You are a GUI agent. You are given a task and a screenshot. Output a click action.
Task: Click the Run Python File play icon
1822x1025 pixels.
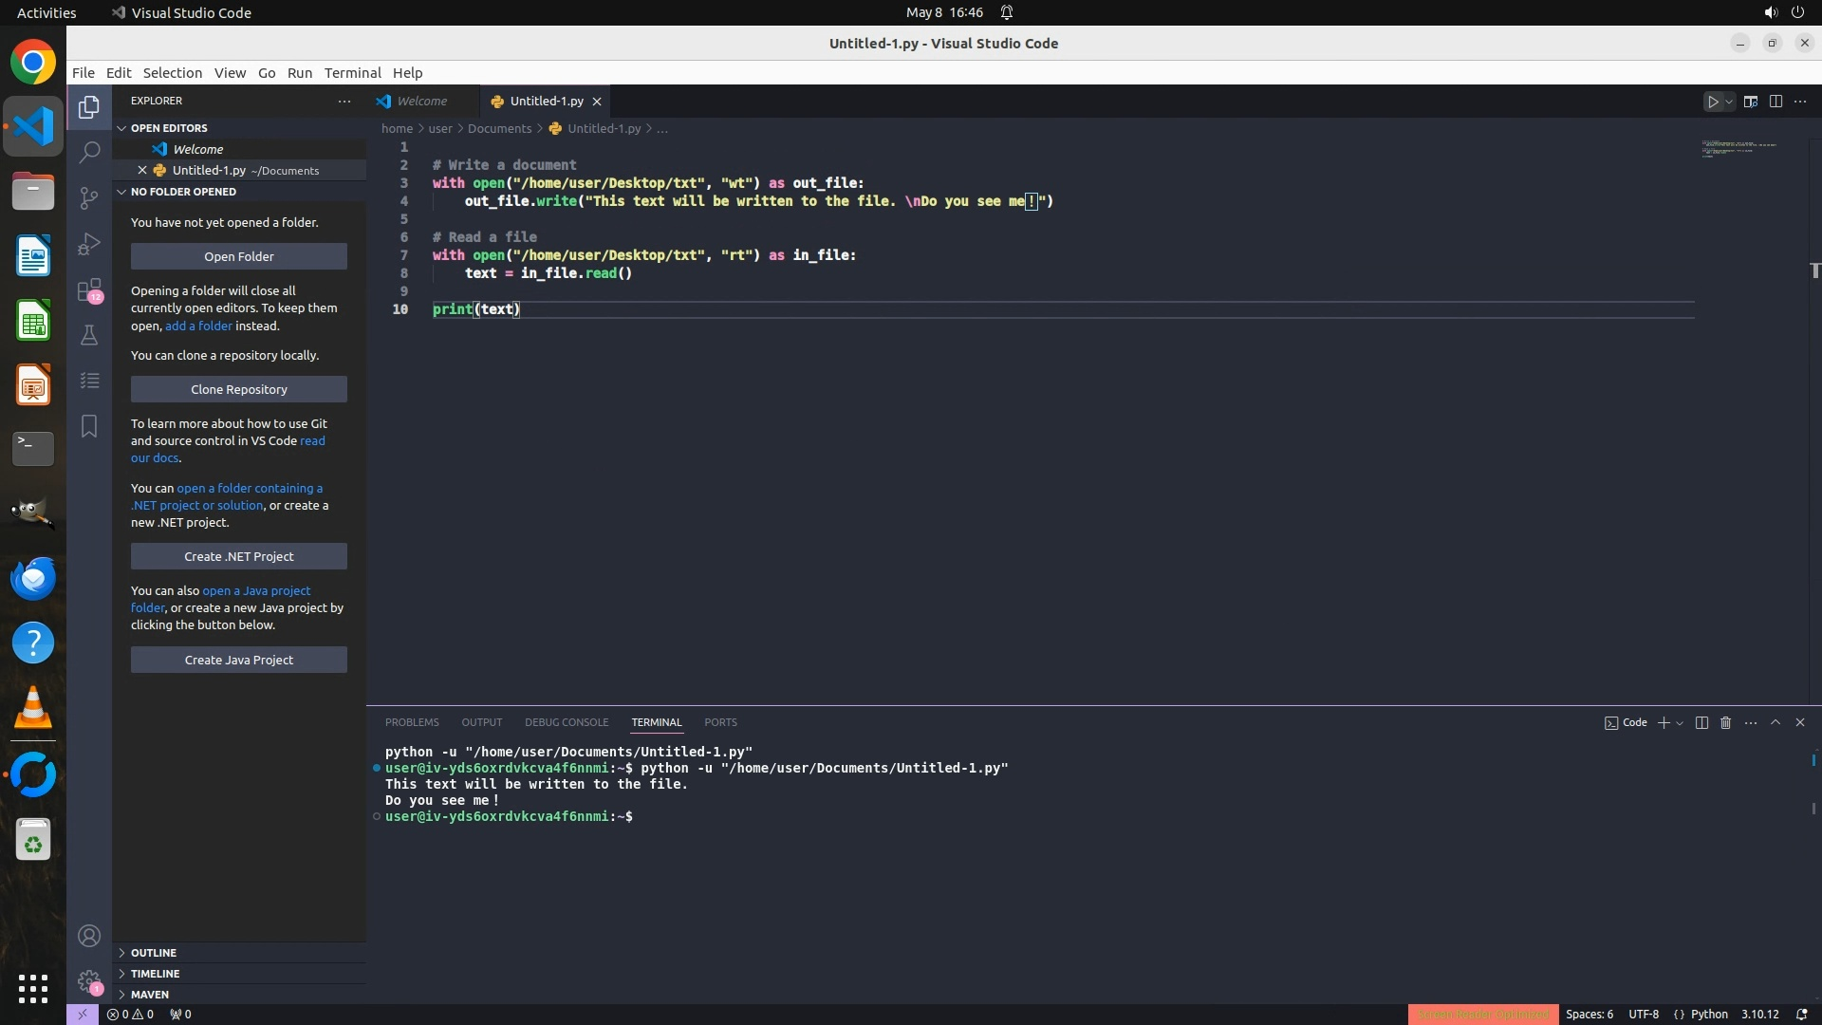(1713, 102)
